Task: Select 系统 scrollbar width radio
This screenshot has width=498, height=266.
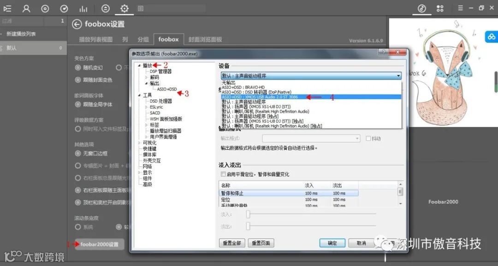Action: (x=77, y=227)
